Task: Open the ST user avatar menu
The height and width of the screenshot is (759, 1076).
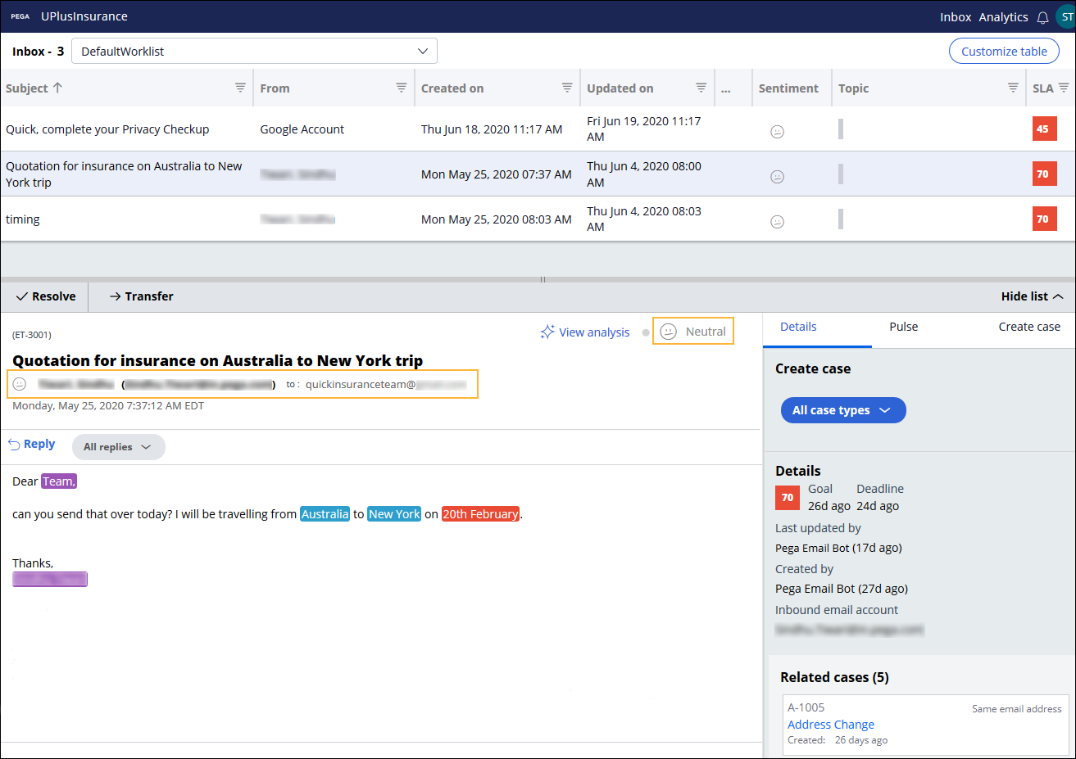Action: [x=1065, y=17]
